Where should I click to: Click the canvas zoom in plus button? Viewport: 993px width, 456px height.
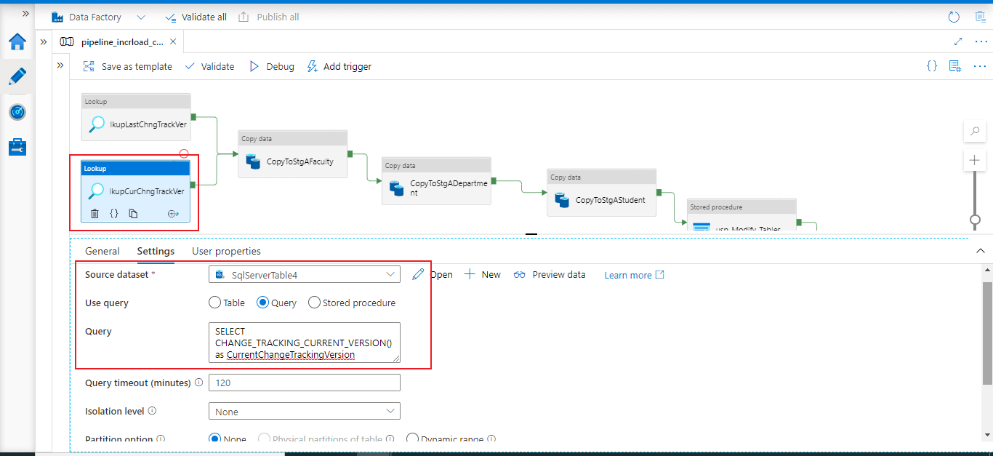[975, 160]
